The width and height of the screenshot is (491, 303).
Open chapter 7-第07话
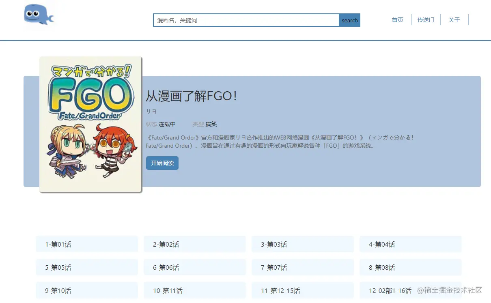point(303,267)
